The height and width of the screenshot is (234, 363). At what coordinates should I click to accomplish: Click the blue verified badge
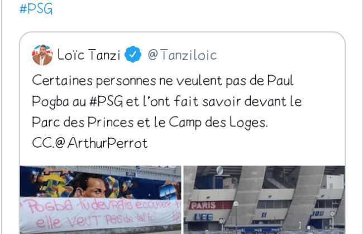(x=133, y=55)
